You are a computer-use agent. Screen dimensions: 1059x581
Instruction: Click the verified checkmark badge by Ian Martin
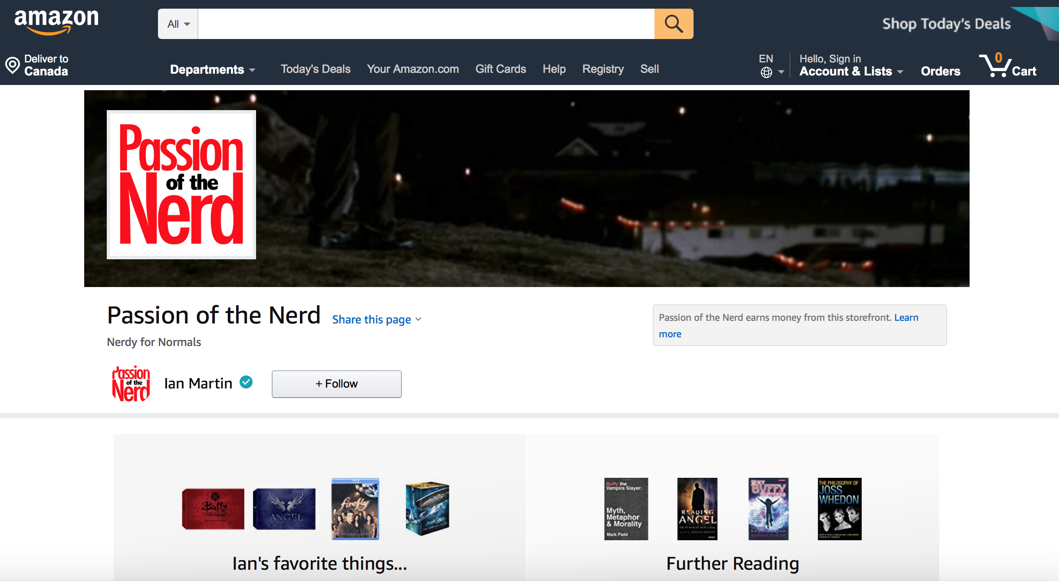pyautogui.click(x=246, y=382)
